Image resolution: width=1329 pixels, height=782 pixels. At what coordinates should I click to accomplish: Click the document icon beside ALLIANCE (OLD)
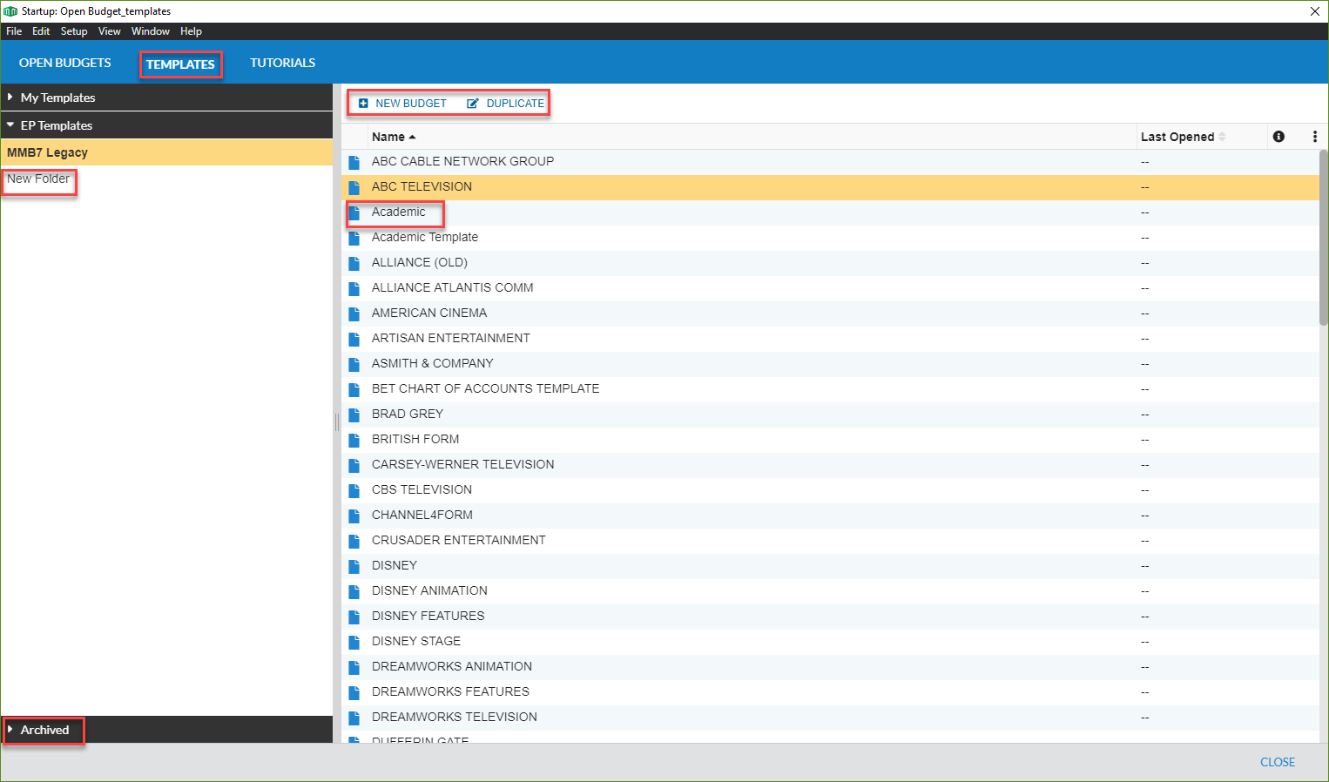354,263
